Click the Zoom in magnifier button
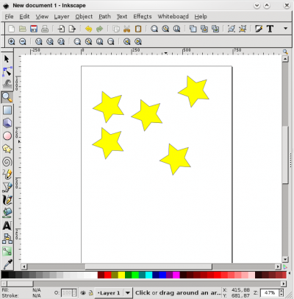Viewport: 294px width, 299px height. 12,41
